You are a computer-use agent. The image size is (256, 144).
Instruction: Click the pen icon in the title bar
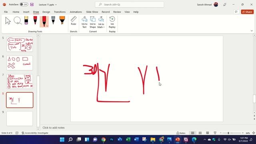click(x=225, y=4)
